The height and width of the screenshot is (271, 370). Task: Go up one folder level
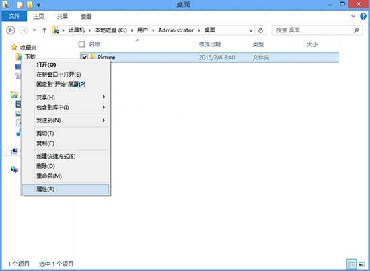tap(44, 30)
